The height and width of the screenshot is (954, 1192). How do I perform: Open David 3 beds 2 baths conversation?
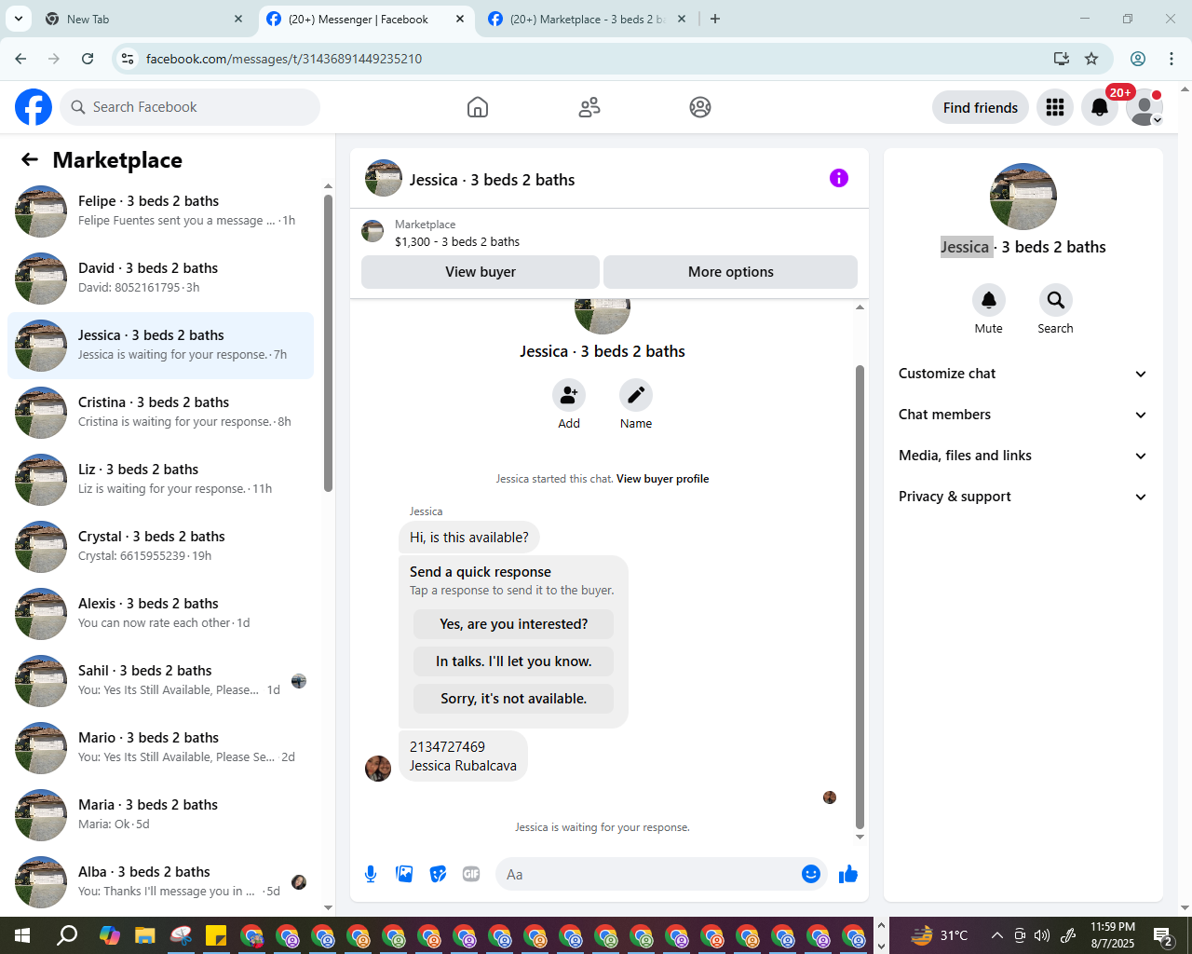[160, 279]
